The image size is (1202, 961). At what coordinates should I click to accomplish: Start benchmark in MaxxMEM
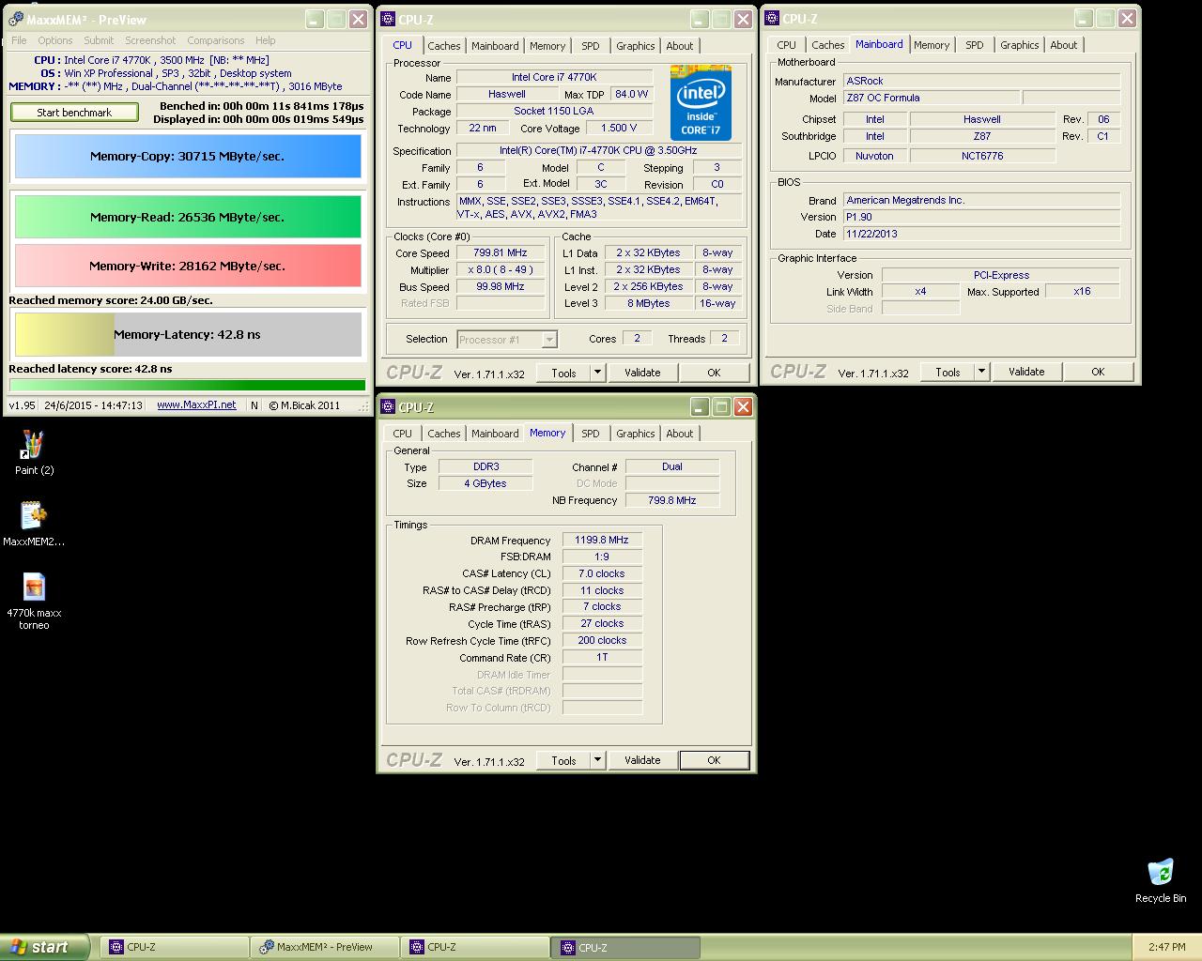tap(74, 113)
